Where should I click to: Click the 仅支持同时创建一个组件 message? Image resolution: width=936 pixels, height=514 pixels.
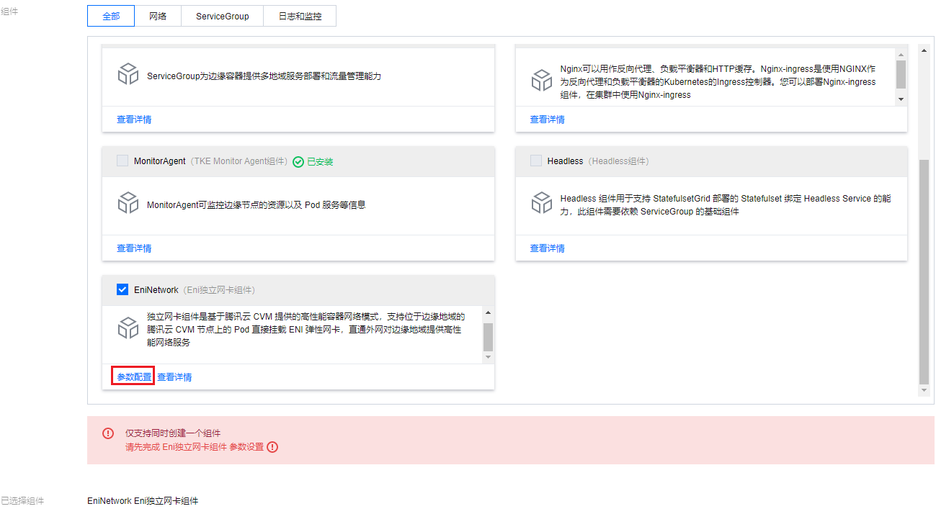point(173,433)
